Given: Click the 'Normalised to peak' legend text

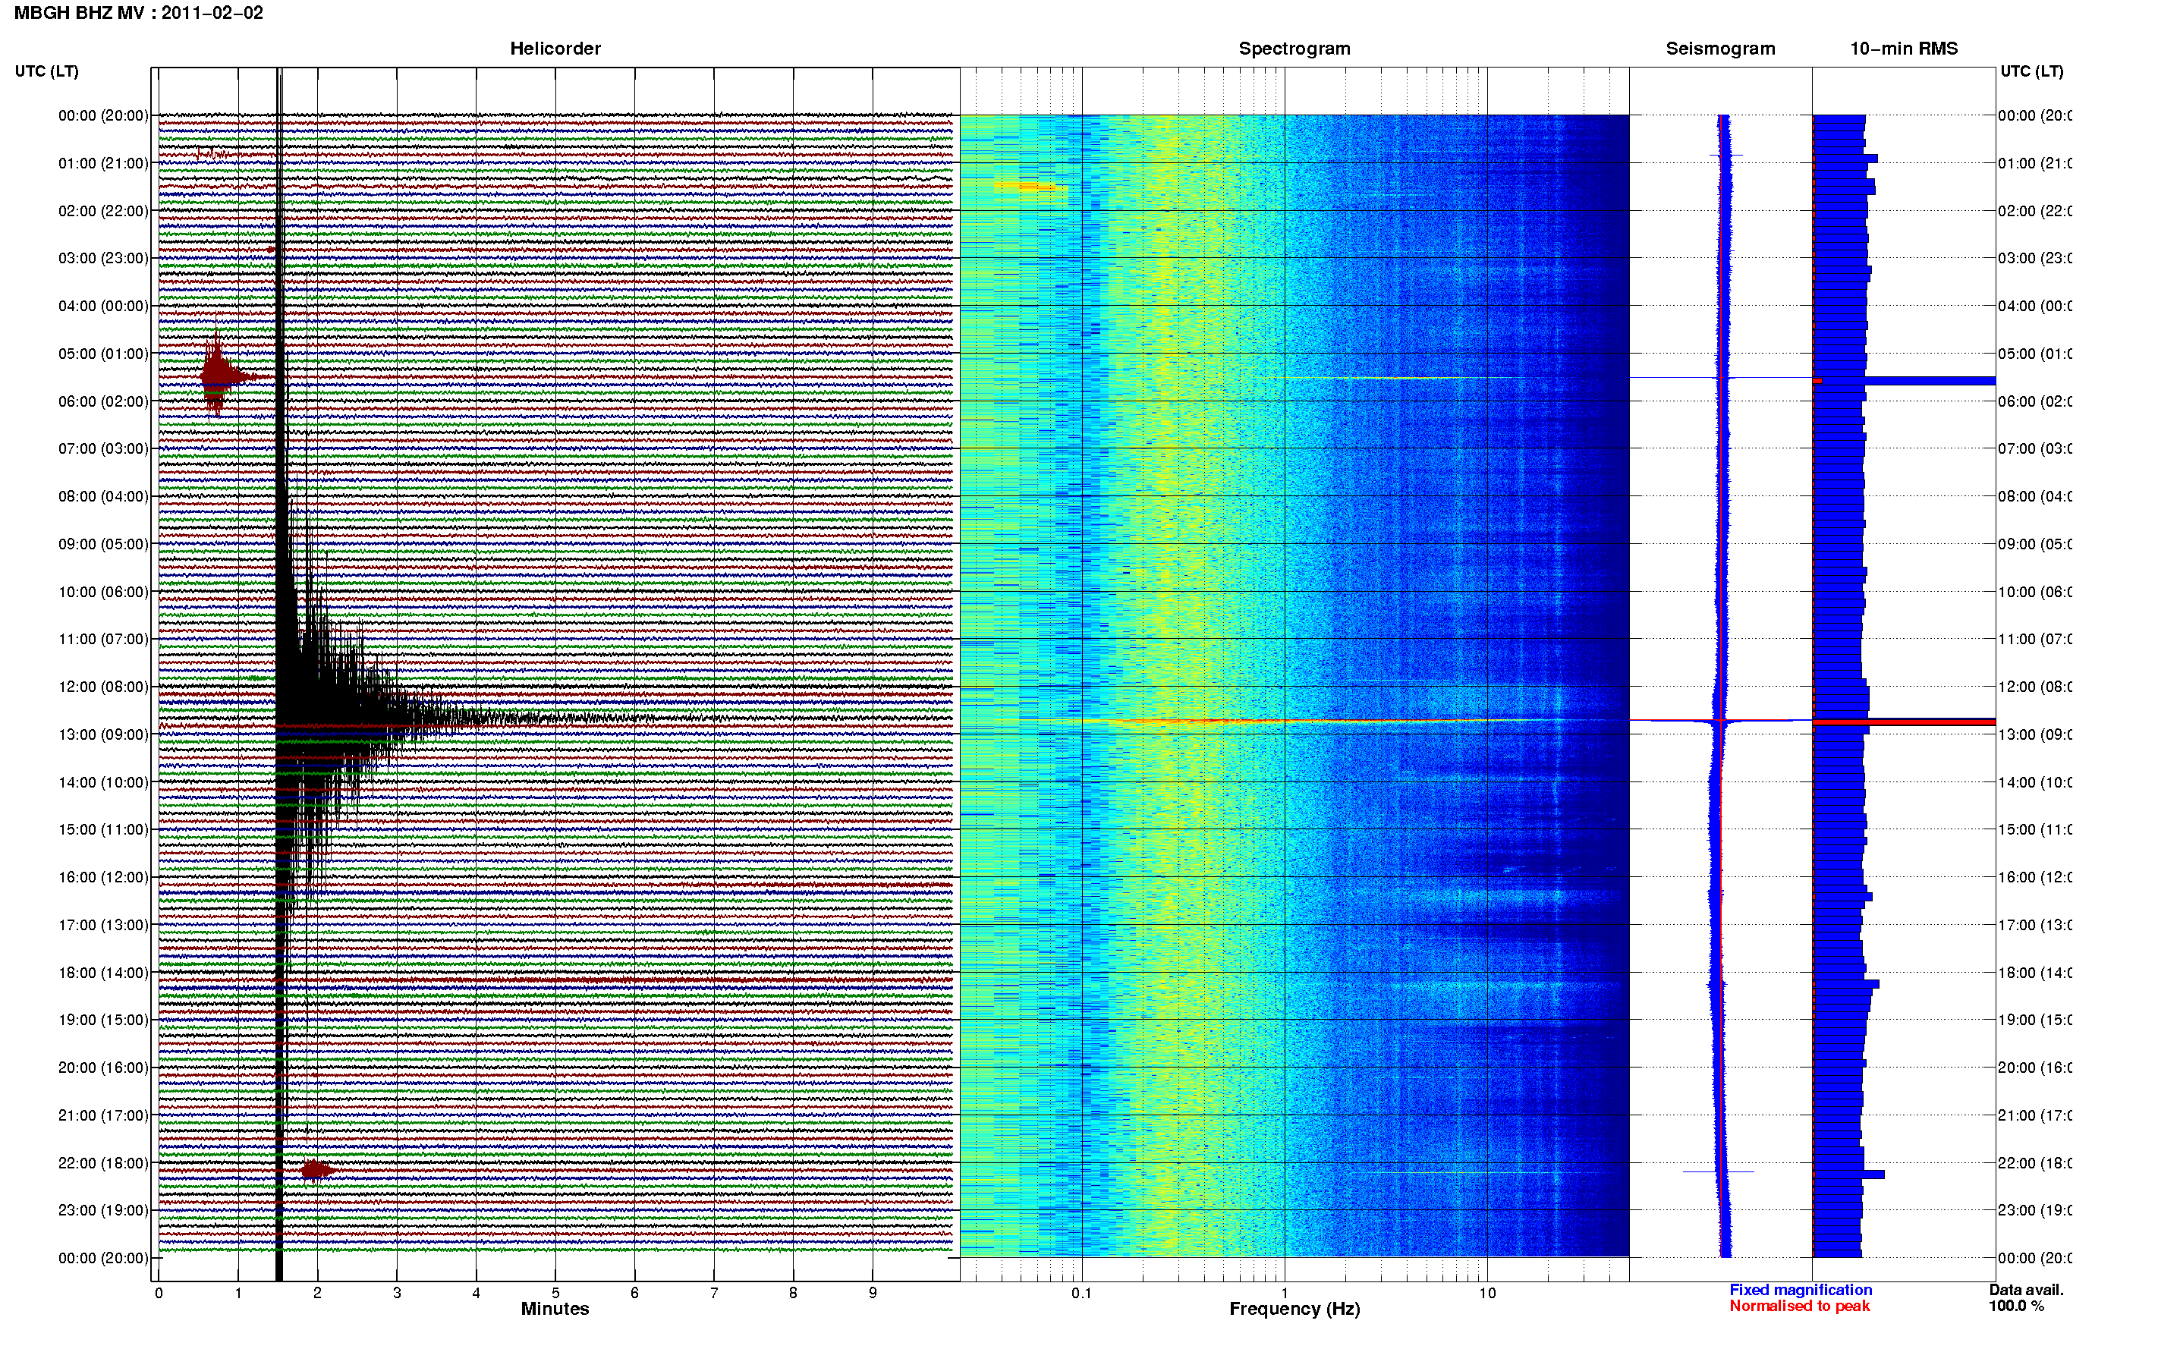Looking at the screenshot, I should [x=1799, y=1307].
